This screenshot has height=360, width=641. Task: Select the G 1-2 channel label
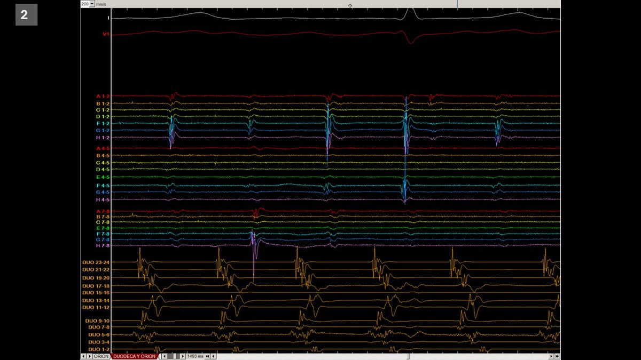103,131
